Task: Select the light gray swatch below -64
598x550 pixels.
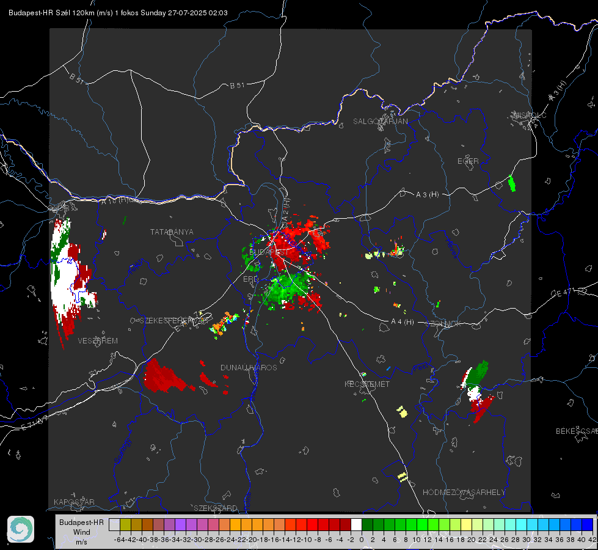Action: pos(114,524)
